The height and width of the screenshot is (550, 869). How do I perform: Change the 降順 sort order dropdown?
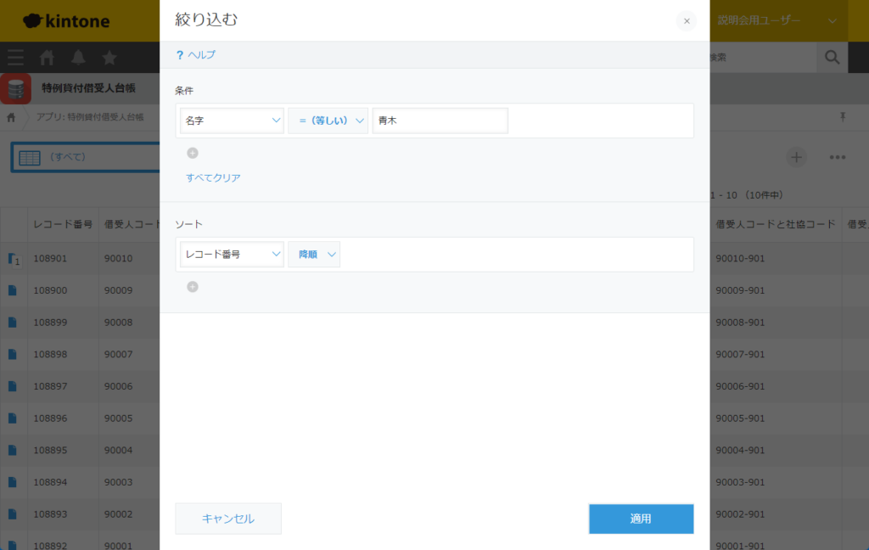[x=314, y=255]
